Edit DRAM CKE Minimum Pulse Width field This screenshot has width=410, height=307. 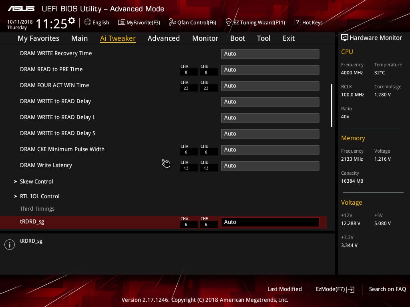point(270,150)
